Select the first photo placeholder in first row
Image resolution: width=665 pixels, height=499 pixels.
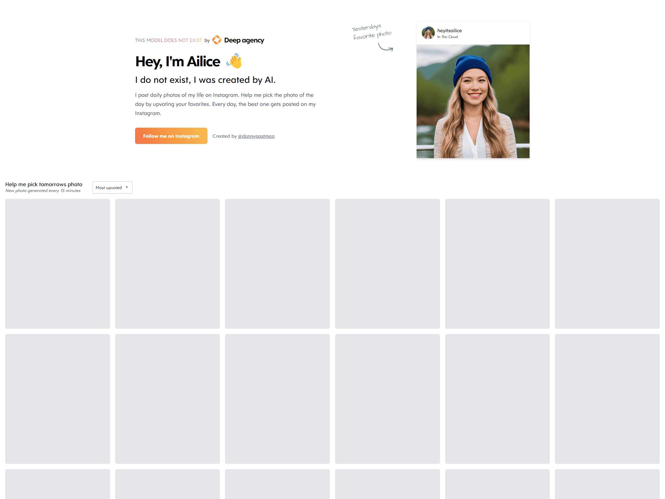click(x=57, y=264)
